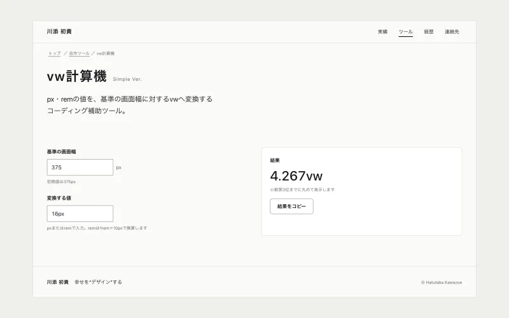Click the 川添 初貴 header logo
The image size is (509, 318).
click(x=59, y=31)
